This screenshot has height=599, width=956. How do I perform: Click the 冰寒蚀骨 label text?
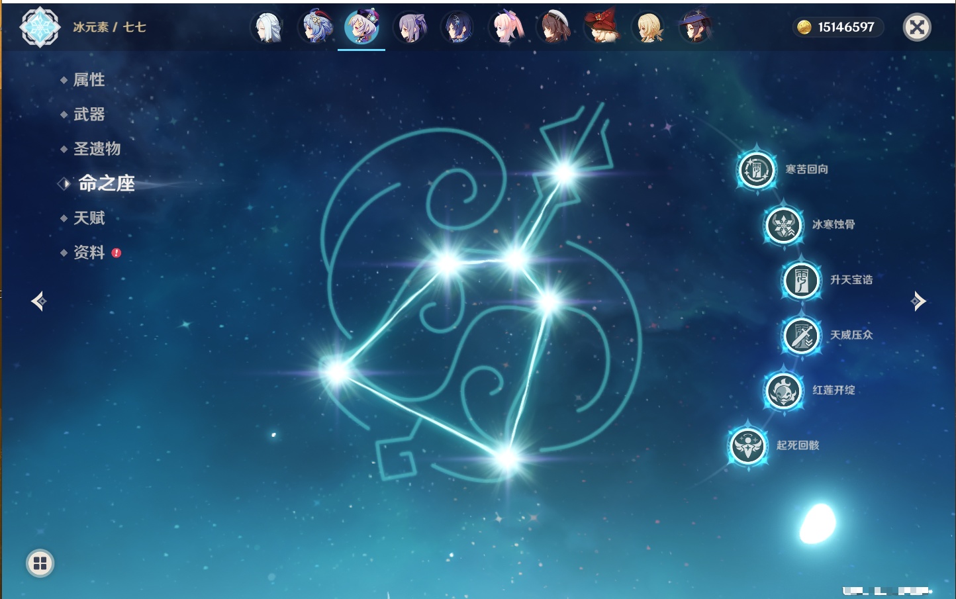(834, 224)
